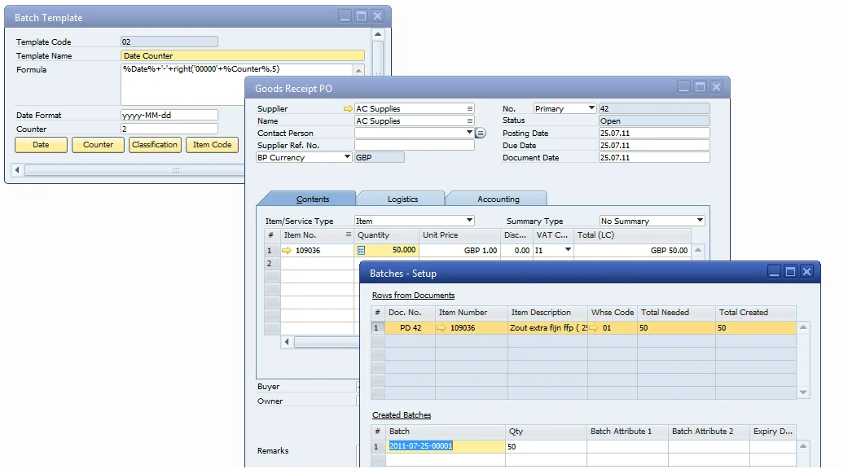Click the Batch Attribute 1 column header
Viewport: 848px width, 469px height.
coord(627,432)
